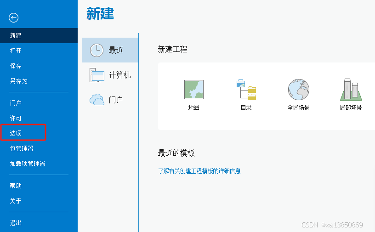Select the 局部场景 buildings template icon

tap(351, 90)
